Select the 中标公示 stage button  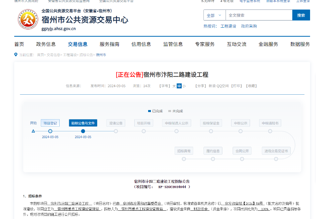pos(241,123)
